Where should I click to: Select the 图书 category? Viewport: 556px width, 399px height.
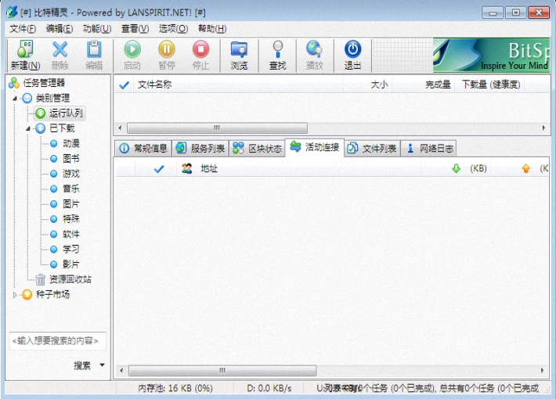[x=64, y=158]
